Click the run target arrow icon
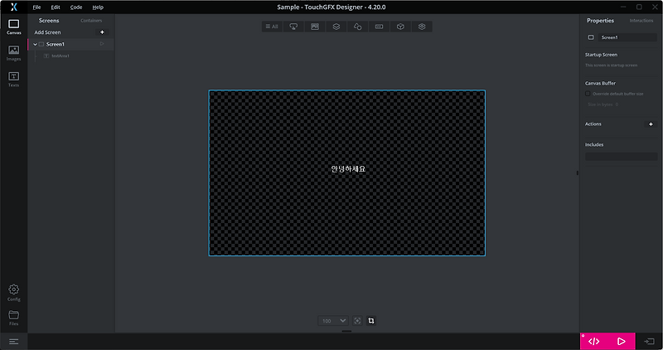The height and width of the screenshot is (350, 663). 649,341
